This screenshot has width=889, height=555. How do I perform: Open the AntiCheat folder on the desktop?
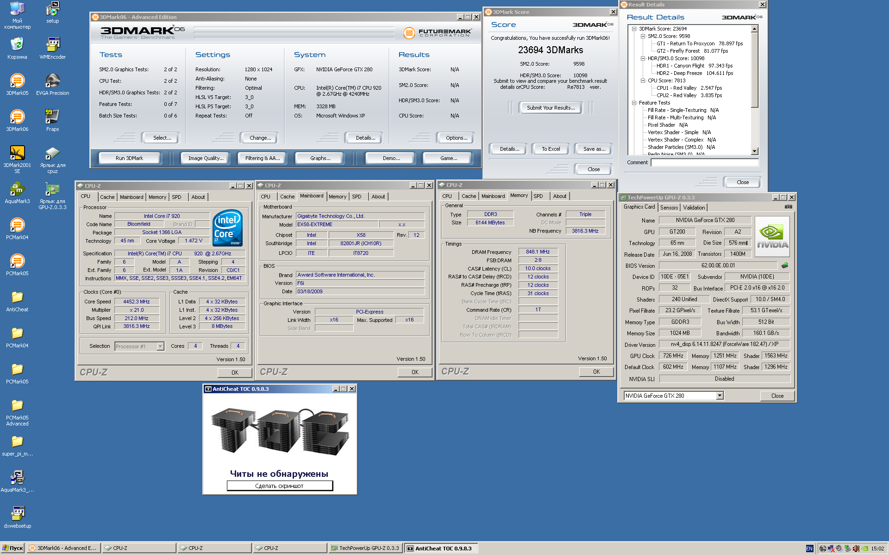click(x=17, y=301)
